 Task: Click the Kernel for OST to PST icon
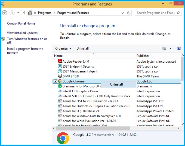click(x=60, y=101)
